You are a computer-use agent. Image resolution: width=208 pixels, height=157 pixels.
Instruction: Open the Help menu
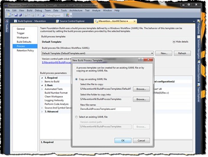pos(117,10)
